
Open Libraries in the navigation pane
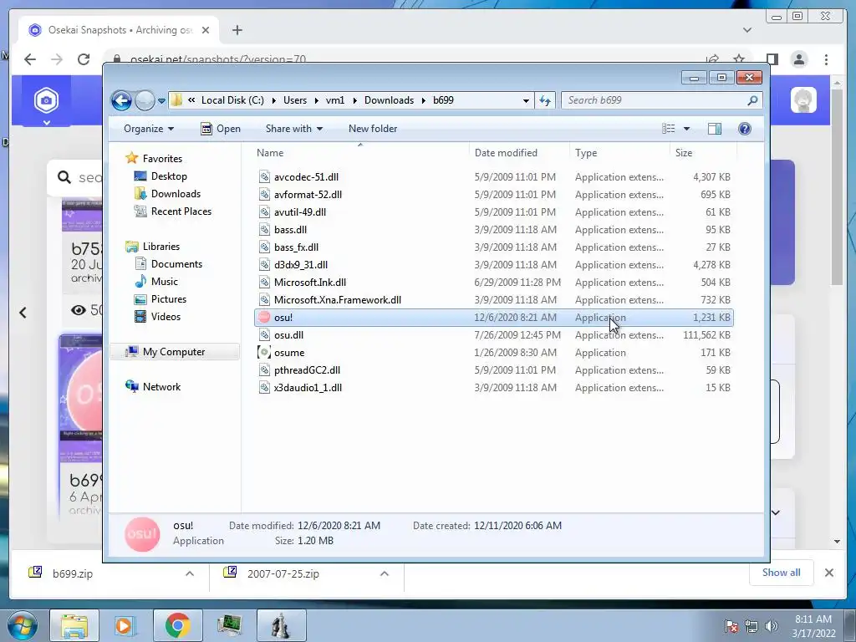click(x=161, y=247)
